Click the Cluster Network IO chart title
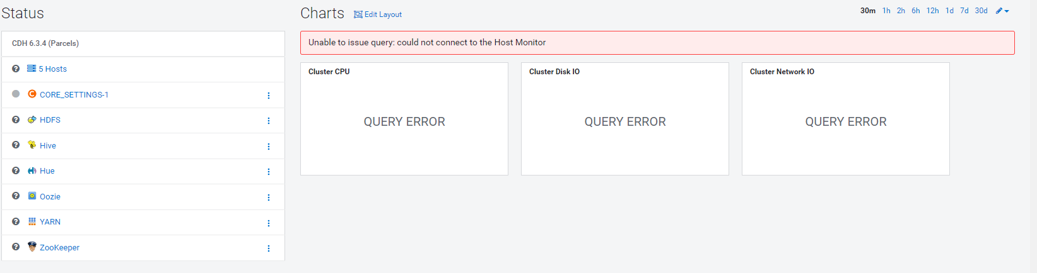The height and width of the screenshot is (273, 1037). [782, 72]
